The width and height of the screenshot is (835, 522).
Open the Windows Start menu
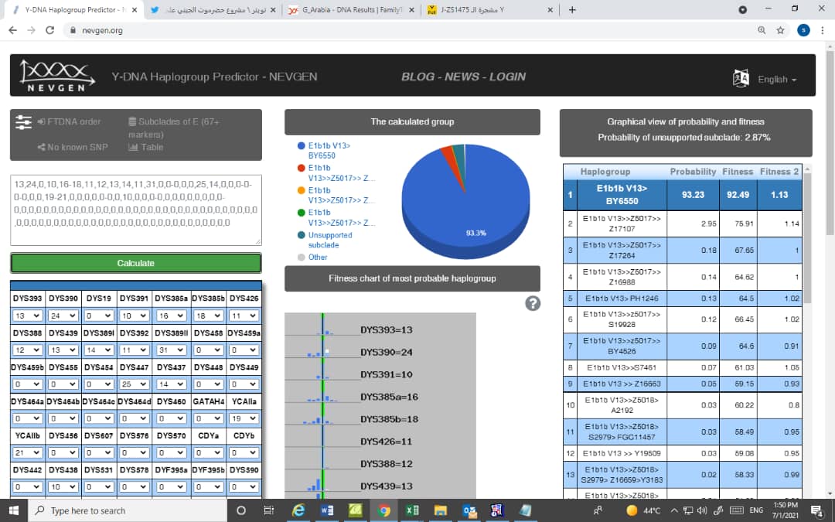14,510
